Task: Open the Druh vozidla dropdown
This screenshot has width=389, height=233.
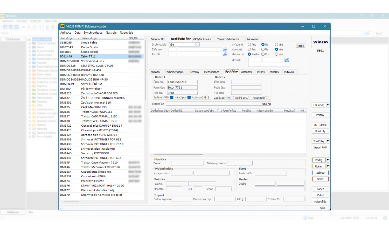Action: pos(197,45)
